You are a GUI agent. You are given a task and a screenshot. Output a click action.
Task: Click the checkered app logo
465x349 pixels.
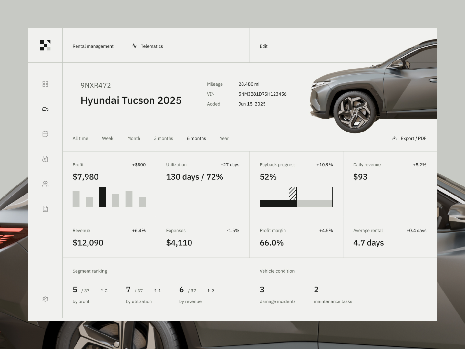[x=45, y=45]
